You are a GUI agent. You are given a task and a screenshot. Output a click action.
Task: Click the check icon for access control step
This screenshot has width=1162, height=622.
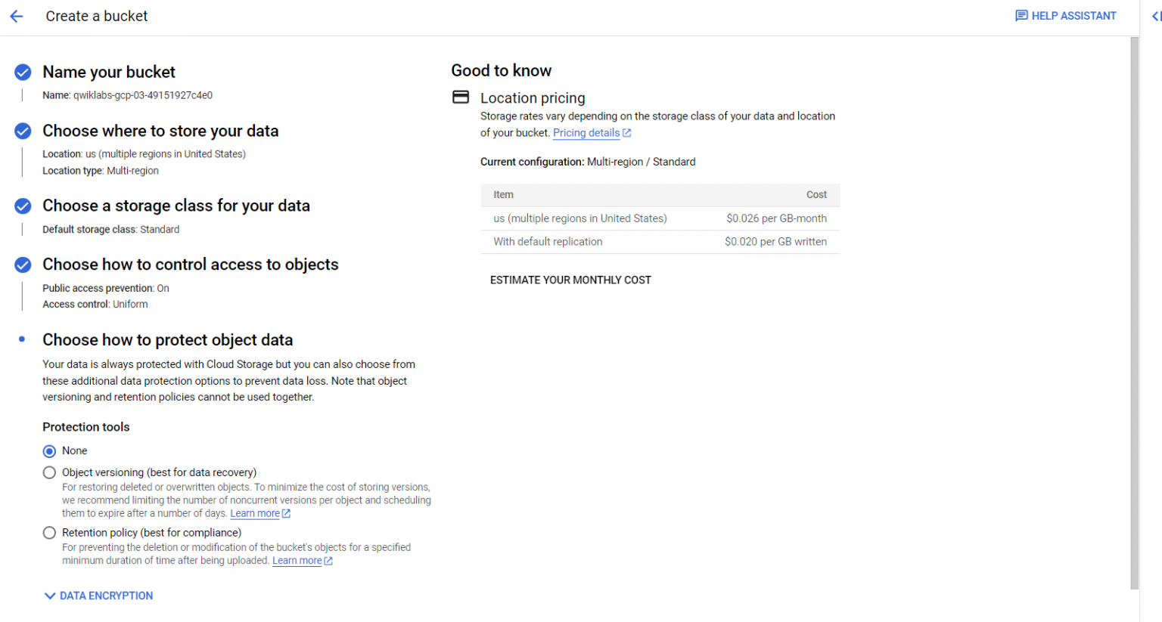22,265
